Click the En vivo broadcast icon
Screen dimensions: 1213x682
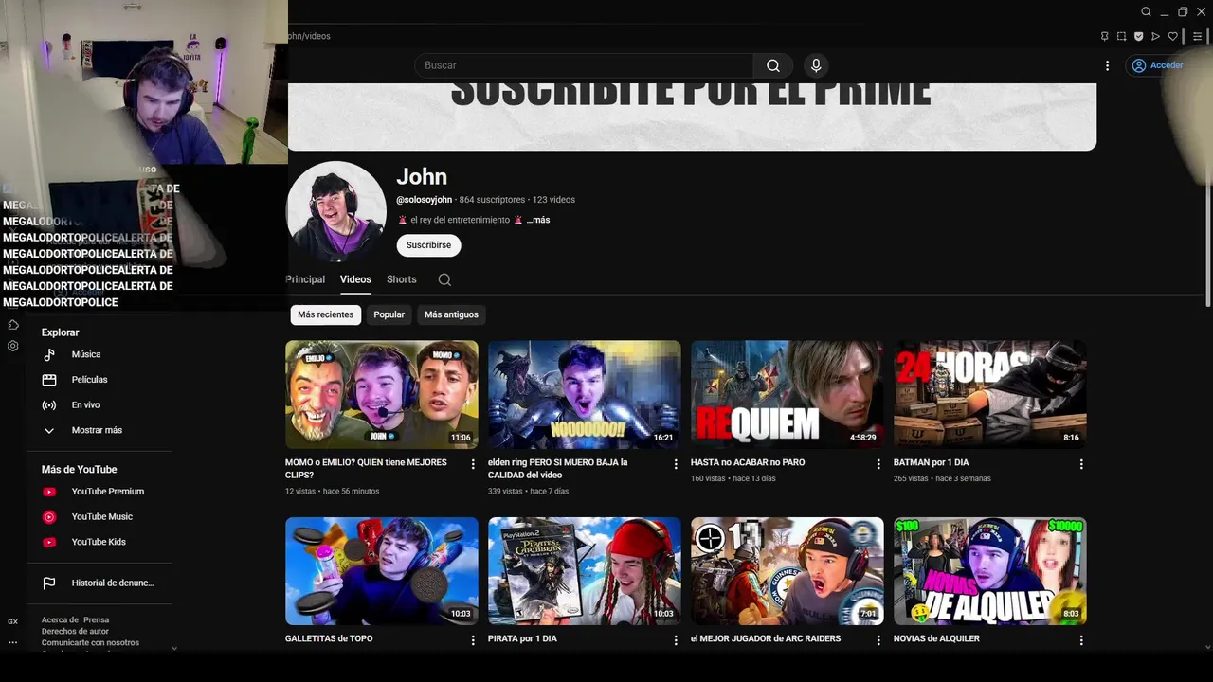49,405
